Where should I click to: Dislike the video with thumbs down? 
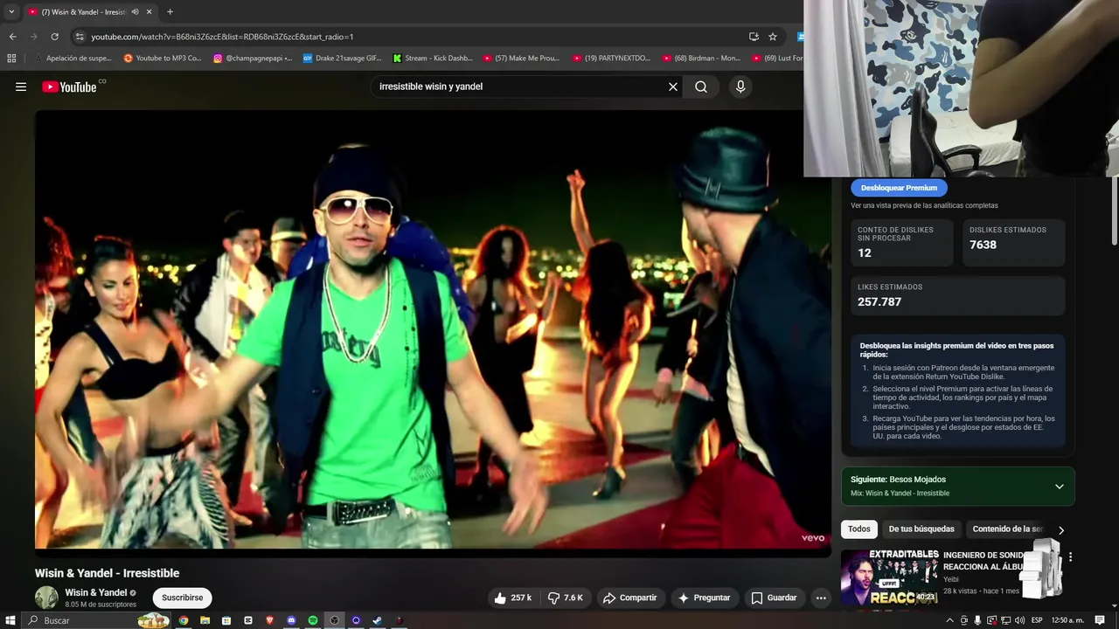point(565,598)
